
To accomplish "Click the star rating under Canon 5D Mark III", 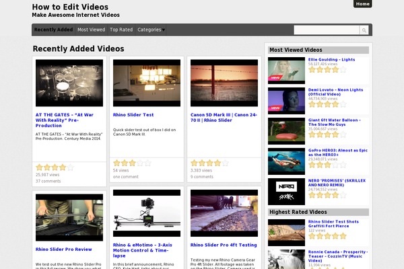I will point(209,163).
